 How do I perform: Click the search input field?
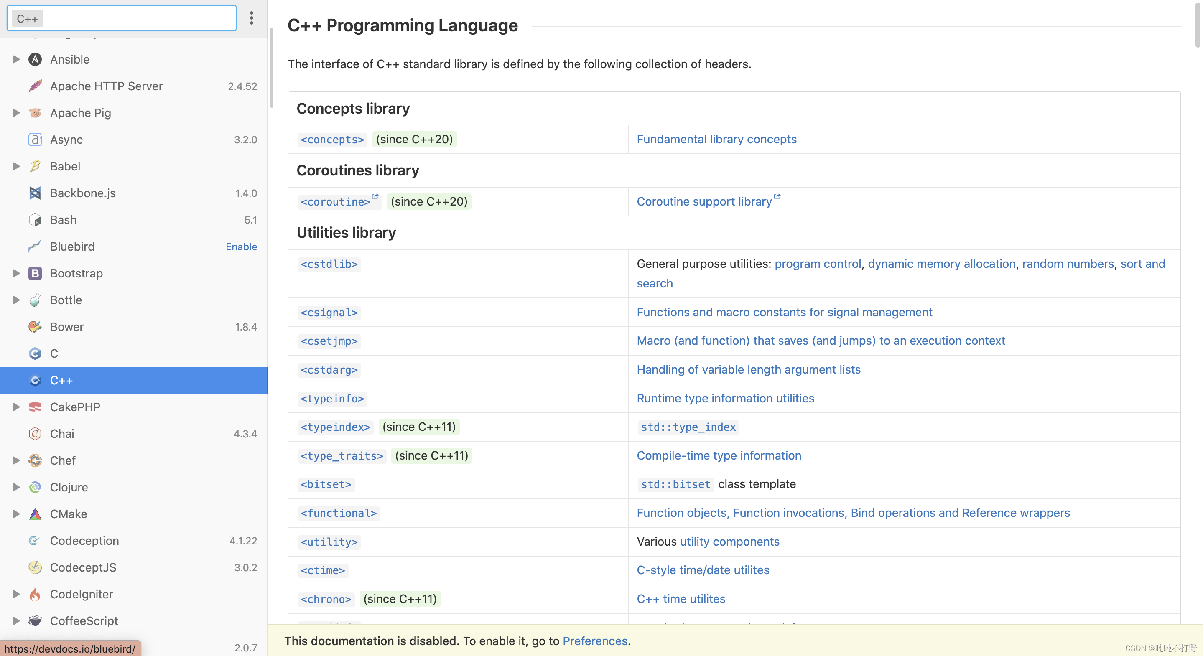point(140,18)
